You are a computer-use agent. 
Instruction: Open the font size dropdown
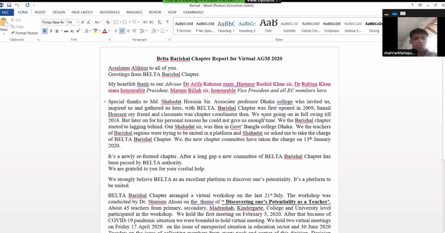coord(77,22)
